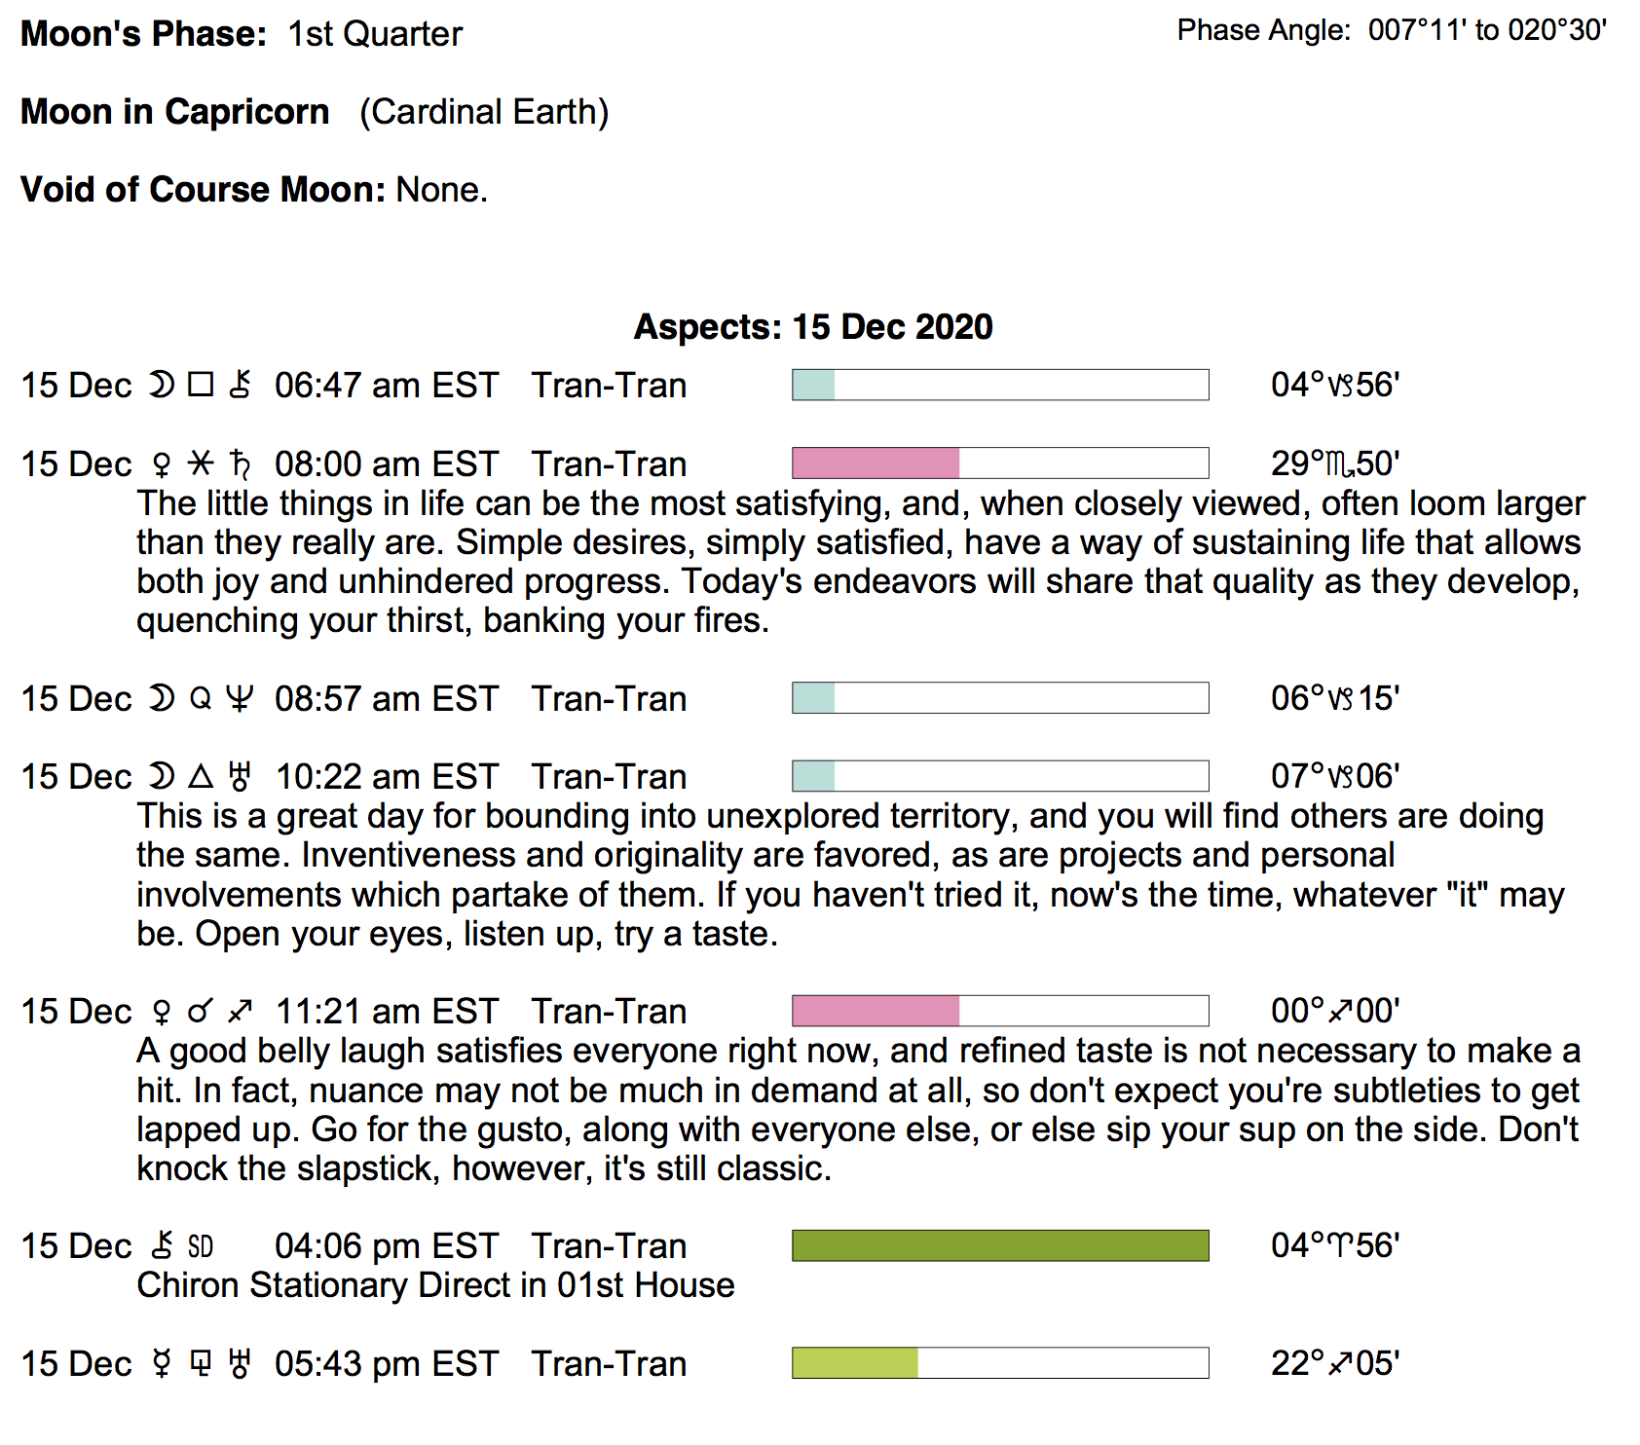Click the Chiron glyph in the 04:06 pm row
The height and width of the screenshot is (1445, 1640).
click(162, 1246)
